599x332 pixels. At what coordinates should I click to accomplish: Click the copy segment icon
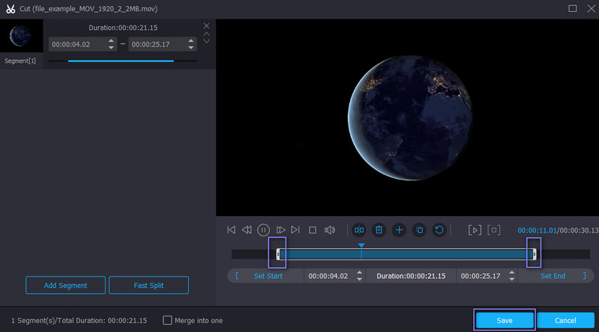(x=420, y=230)
